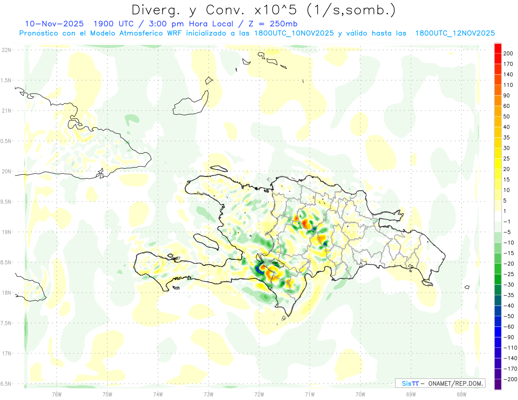Viewport: 518px width, 400px height.
Task: Click the positive '15' color bar label
Action: pos(507,180)
